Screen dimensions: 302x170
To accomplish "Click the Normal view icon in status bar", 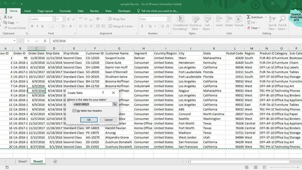I will (246, 167).
